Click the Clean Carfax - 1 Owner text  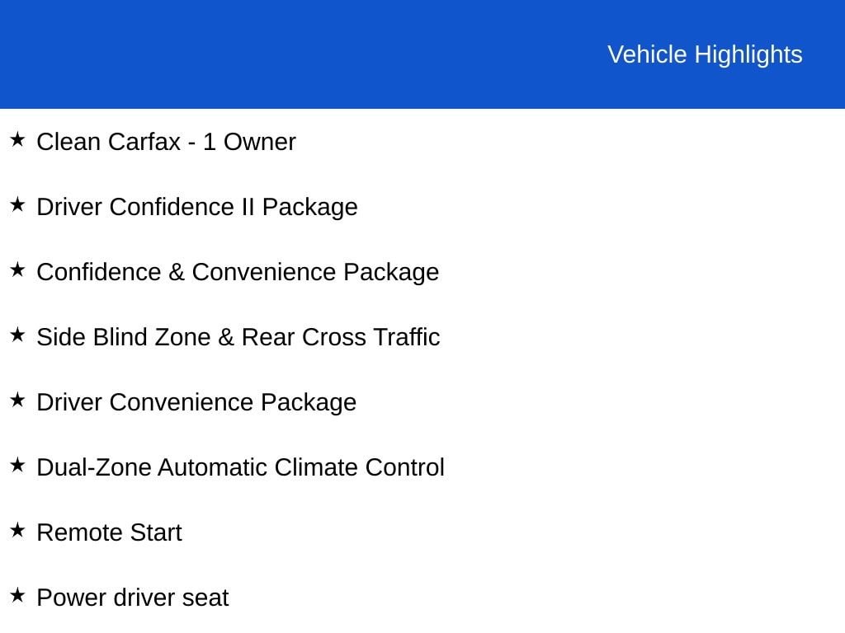(x=166, y=142)
